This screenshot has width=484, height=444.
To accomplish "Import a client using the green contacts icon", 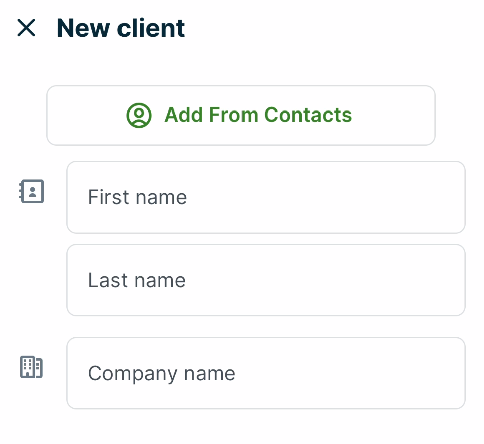I will click(139, 116).
